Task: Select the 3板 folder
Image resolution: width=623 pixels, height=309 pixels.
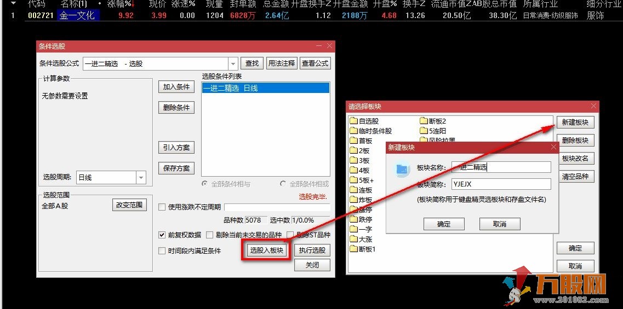Action: click(x=359, y=161)
